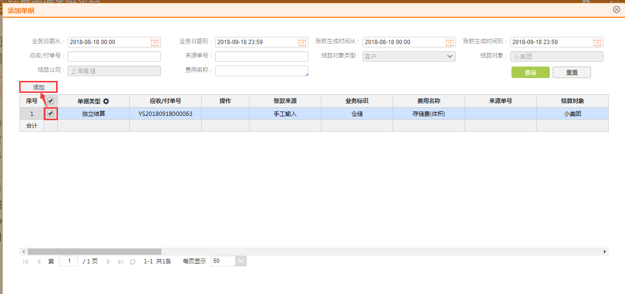This screenshot has height=294, width=625.
Task: Refresh the table using pagination refresh icon
Action: tap(133, 261)
